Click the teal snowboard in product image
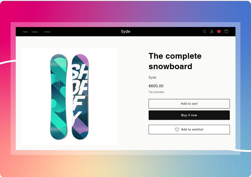The image size is (251, 177). click(x=58, y=96)
